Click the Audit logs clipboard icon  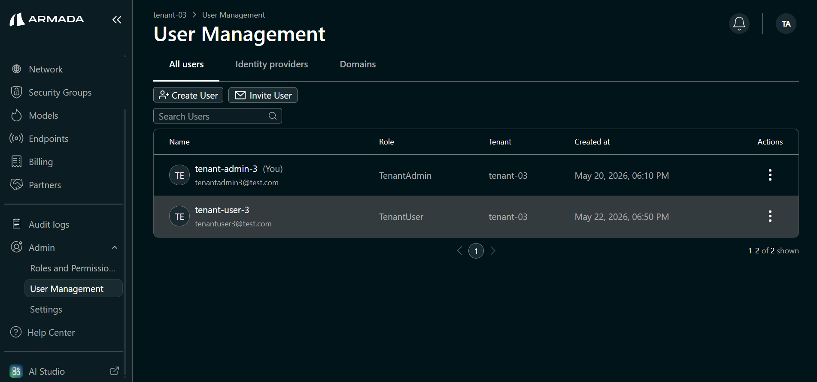(16, 224)
